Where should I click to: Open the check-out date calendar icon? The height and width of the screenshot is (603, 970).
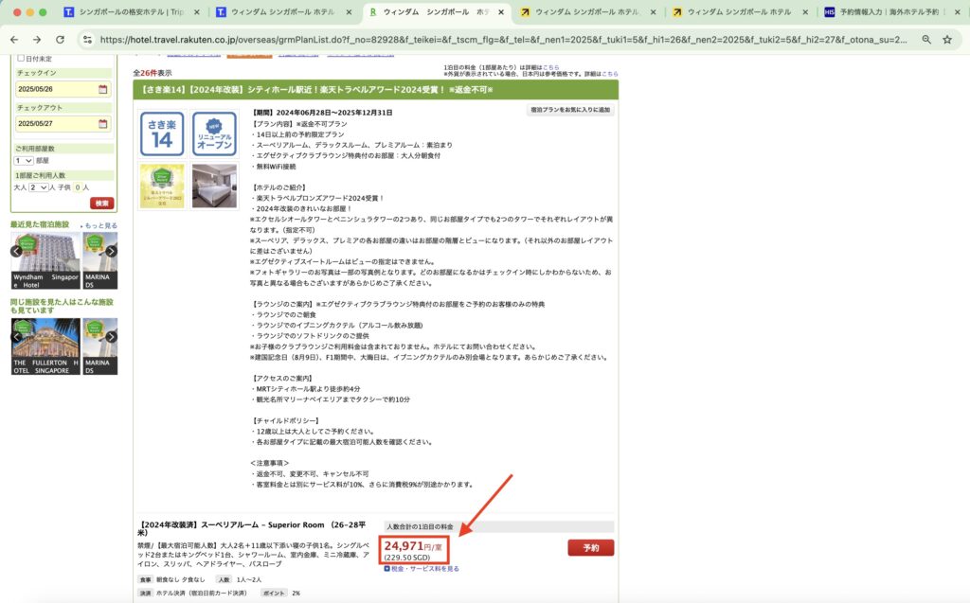(102, 124)
